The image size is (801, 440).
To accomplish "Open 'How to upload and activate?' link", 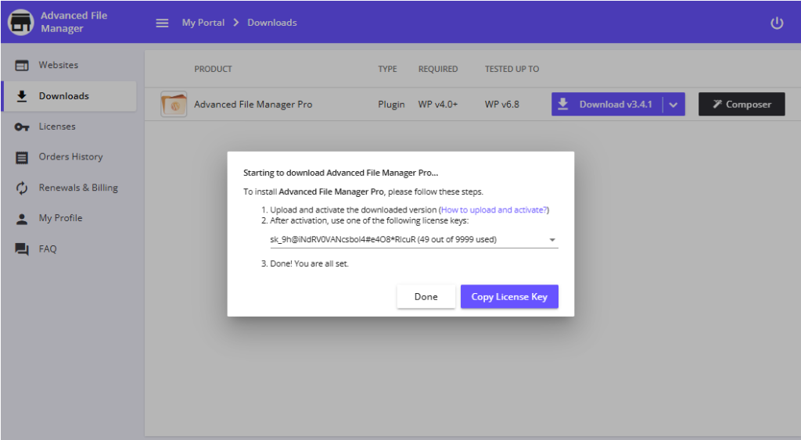I will click(x=494, y=209).
